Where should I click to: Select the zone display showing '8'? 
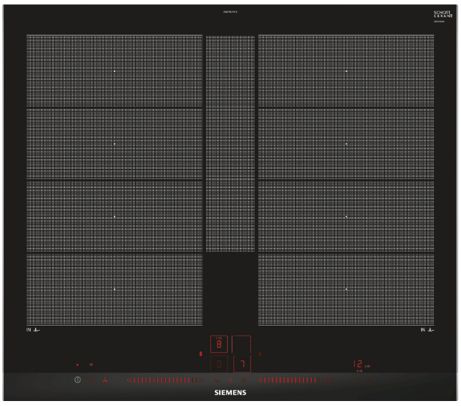tap(218, 346)
